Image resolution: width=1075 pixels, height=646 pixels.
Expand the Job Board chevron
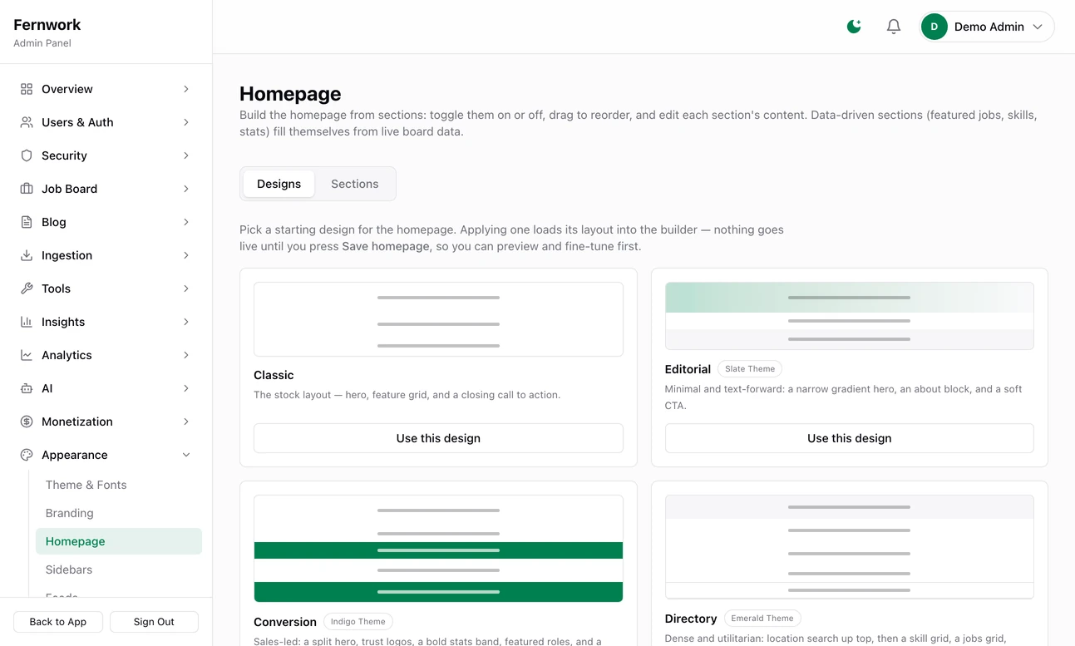pos(186,189)
